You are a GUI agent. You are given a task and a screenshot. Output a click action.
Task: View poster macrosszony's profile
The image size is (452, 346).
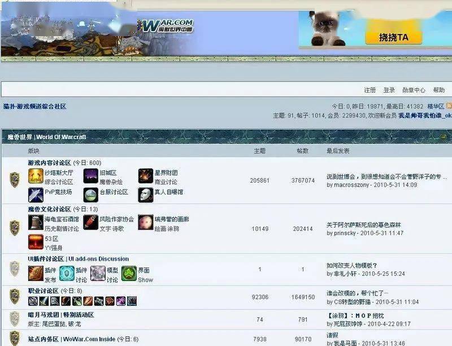coord(351,185)
